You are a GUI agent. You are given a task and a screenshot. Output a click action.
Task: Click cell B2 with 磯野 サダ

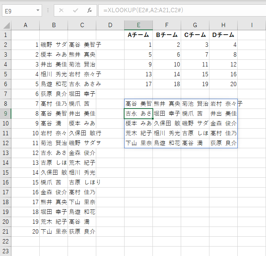(x=53, y=45)
